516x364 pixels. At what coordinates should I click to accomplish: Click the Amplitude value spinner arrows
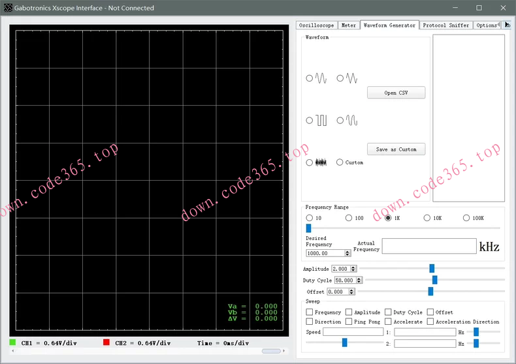(353, 269)
